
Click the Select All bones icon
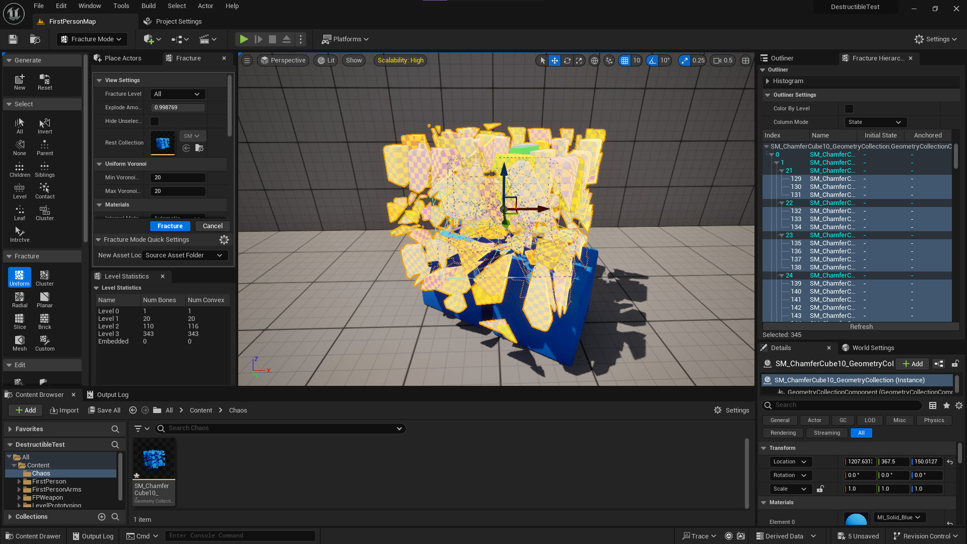click(20, 125)
